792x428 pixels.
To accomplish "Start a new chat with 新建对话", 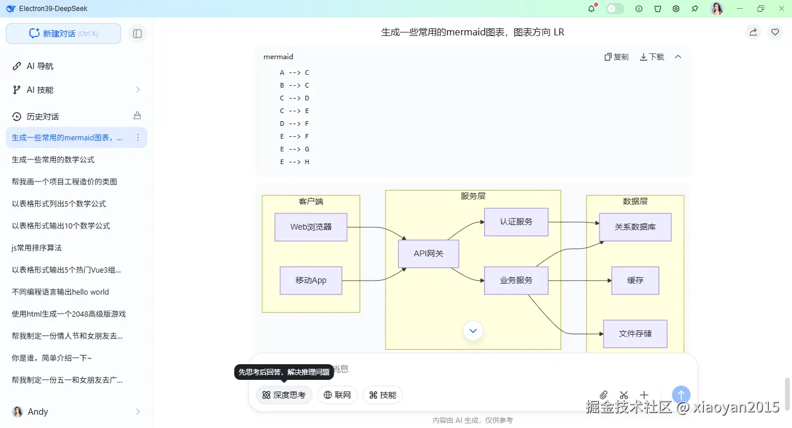I will [63, 34].
